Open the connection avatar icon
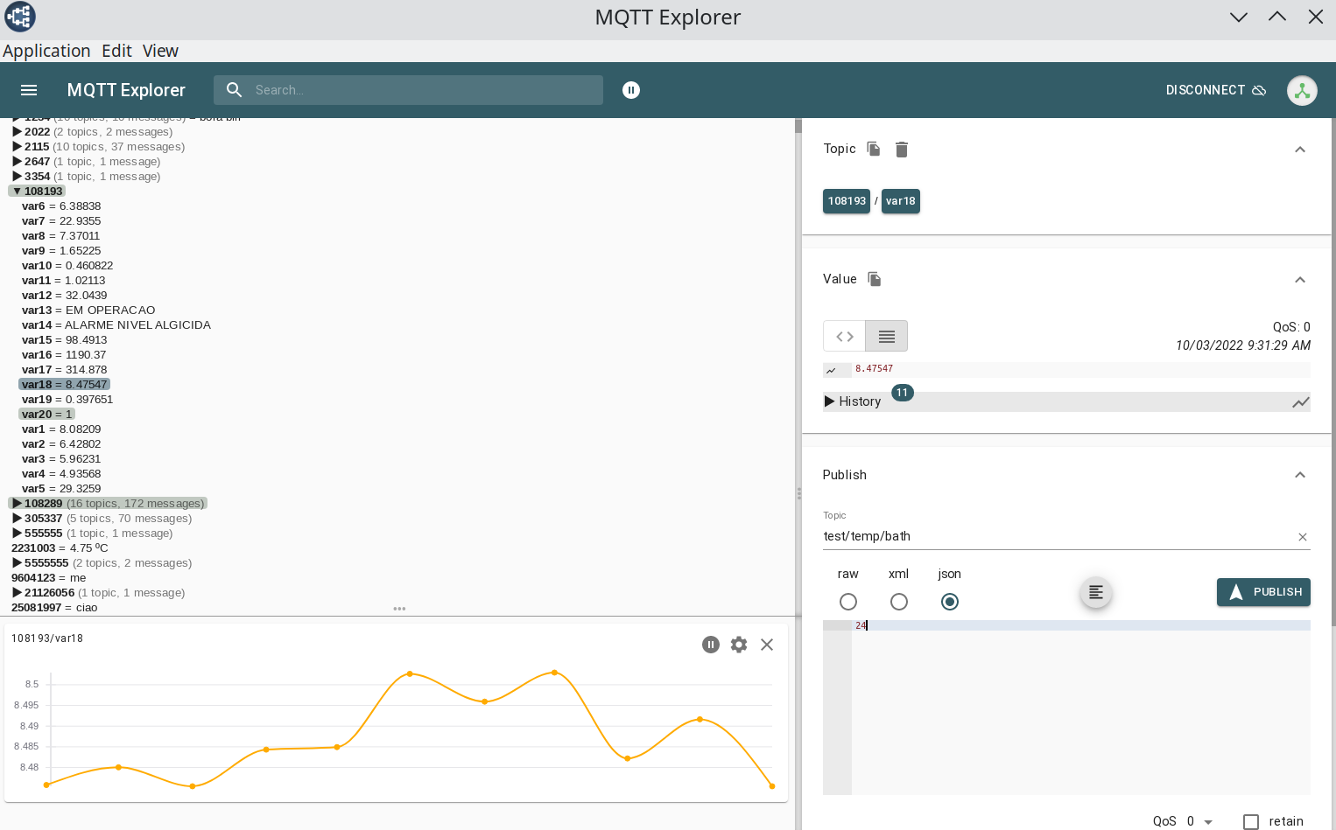The width and height of the screenshot is (1336, 830). pos(1302,90)
